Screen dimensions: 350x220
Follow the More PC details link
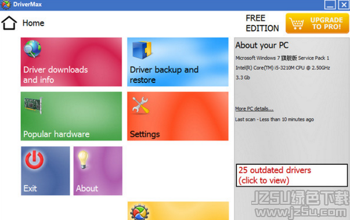(x=254, y=109)
